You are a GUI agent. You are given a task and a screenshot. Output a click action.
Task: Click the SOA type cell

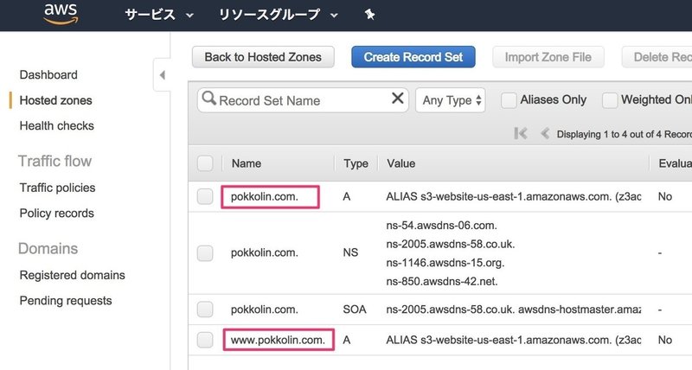pos(355,309)
